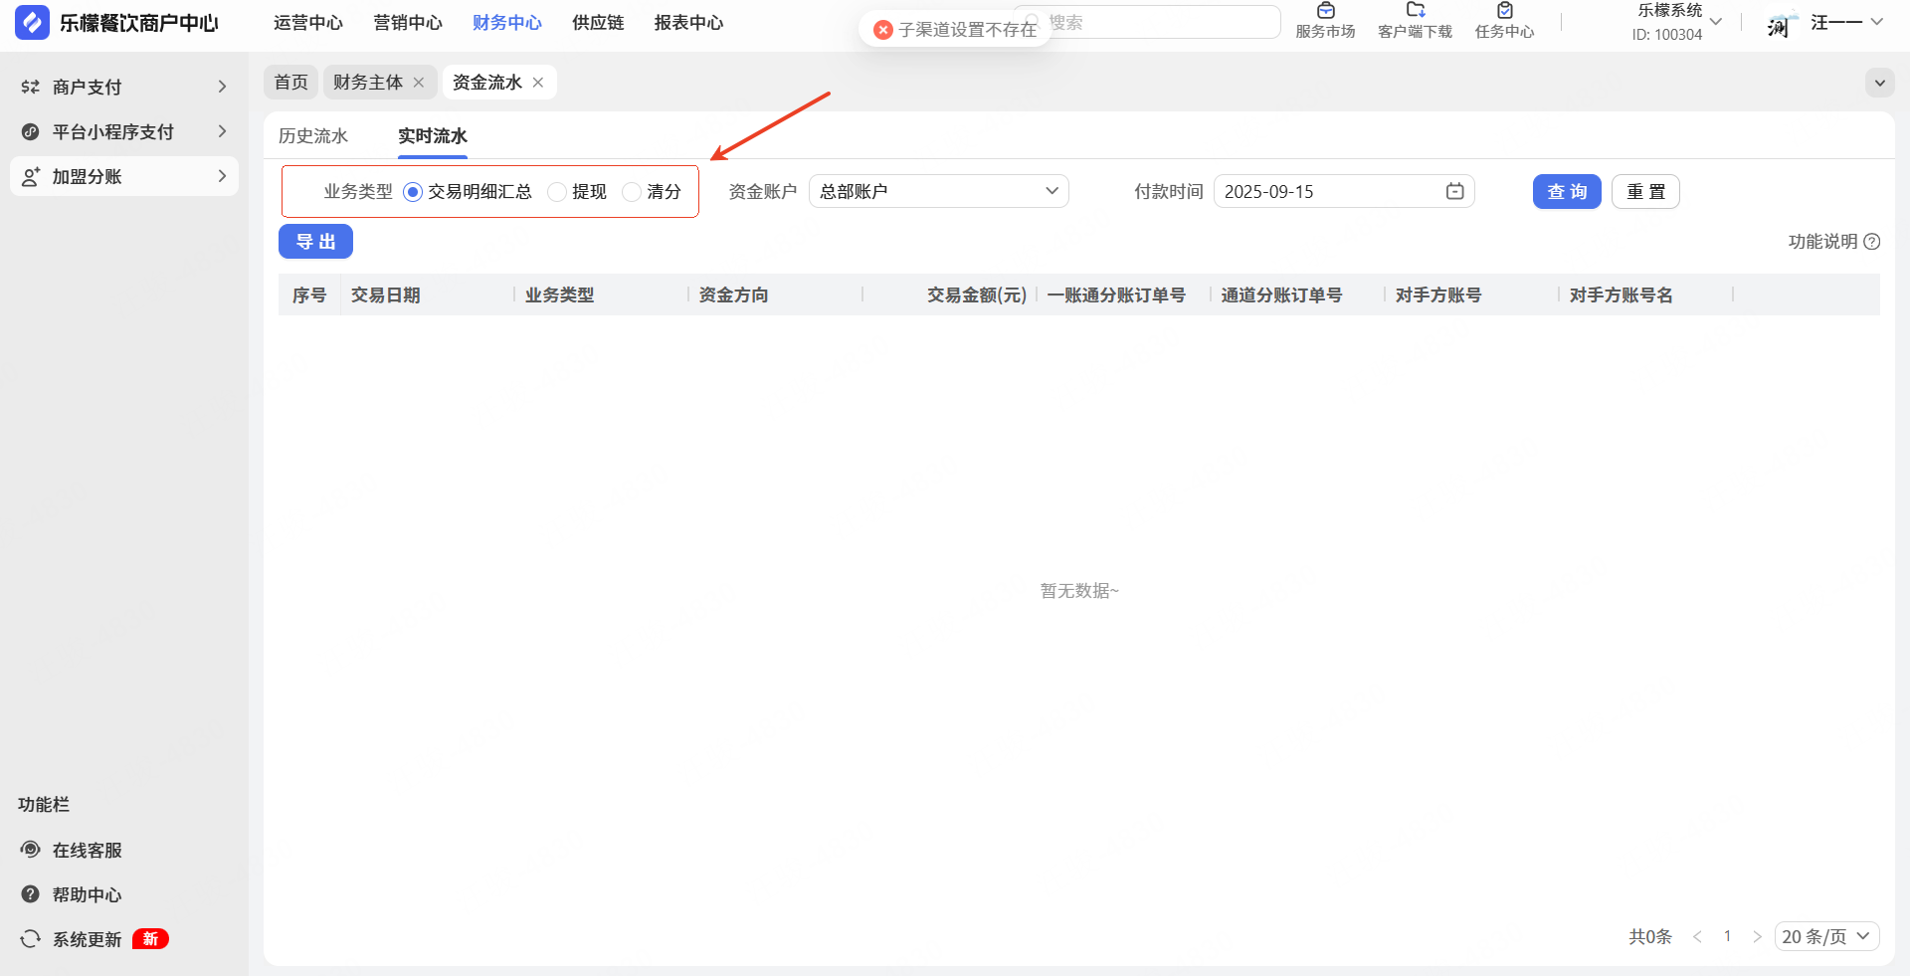
Task: Select the 交易明细汇总 radio option
Action: (413, 192)
